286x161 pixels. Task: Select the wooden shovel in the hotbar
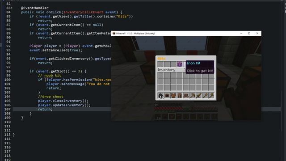point(205,96)
